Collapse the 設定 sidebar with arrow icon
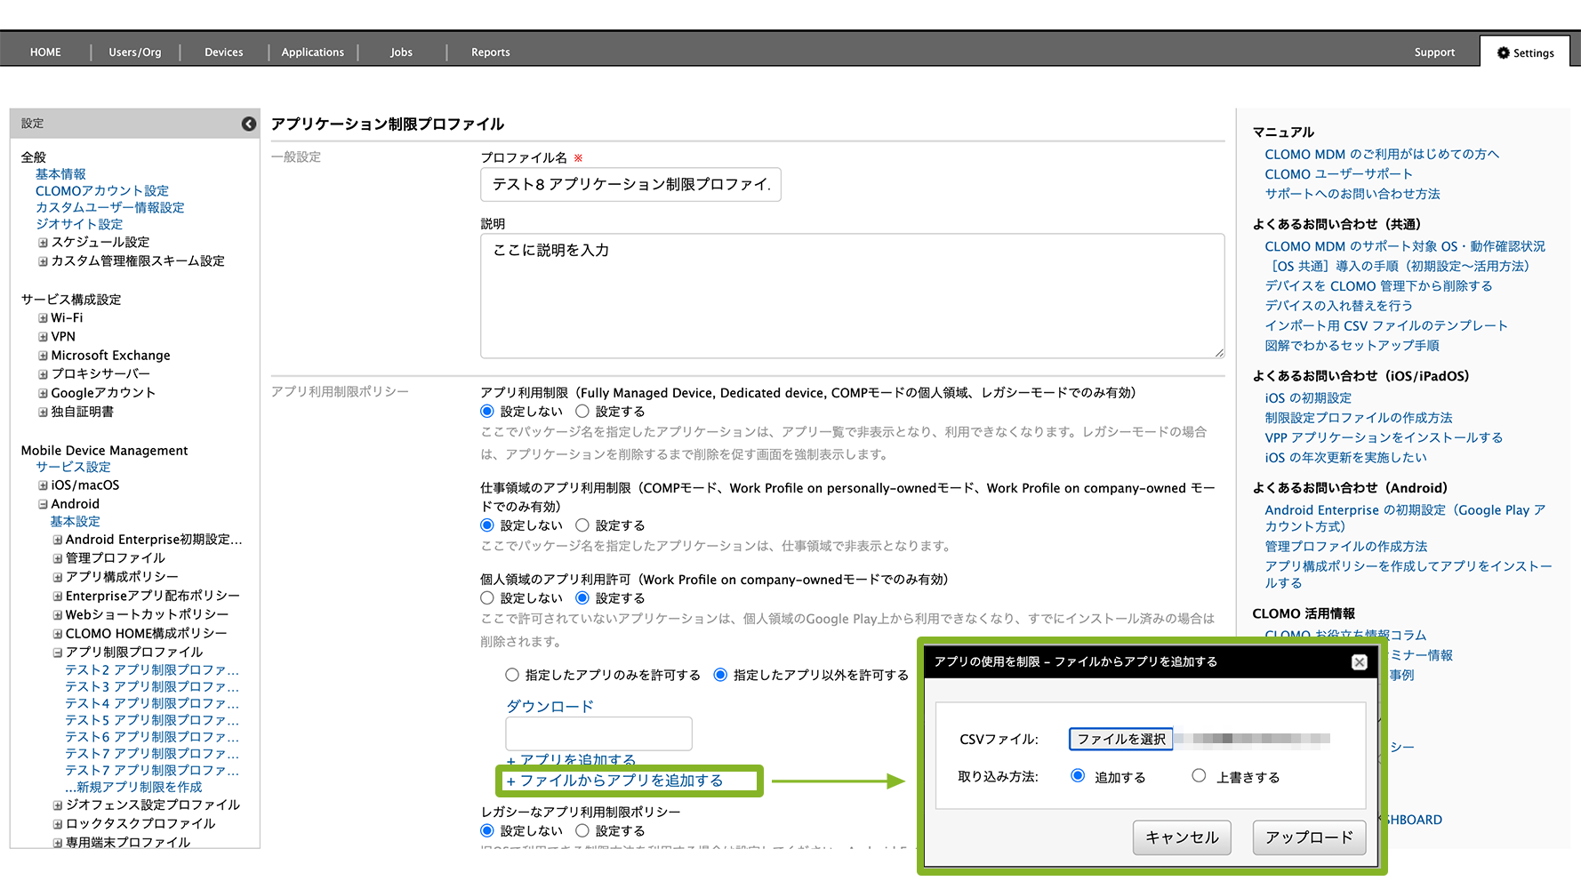The height and width of the screenshot is (889, 1581). (x=249, y=124)
